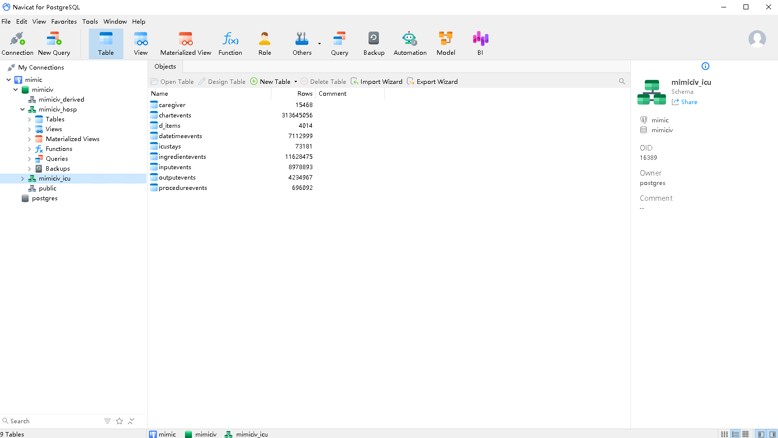Click the Share link
The image size is (778, 438).
[x=689, y=102]
